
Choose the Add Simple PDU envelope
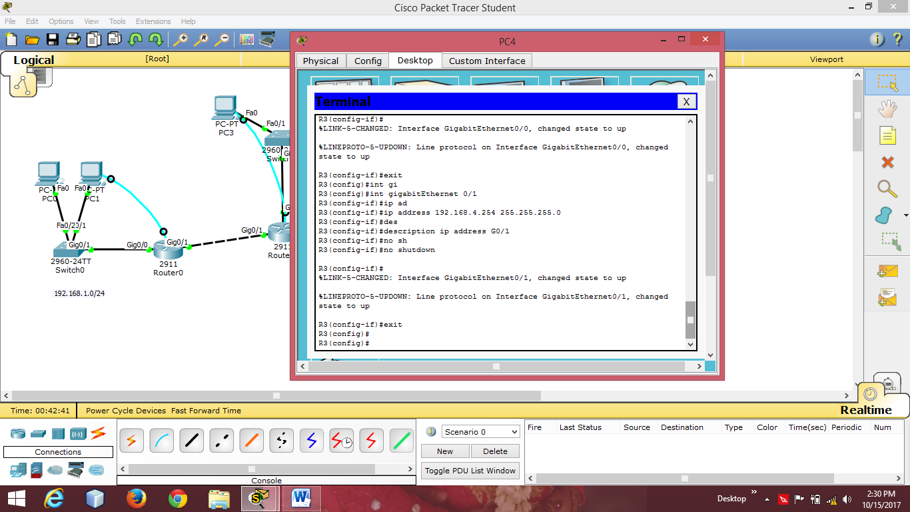click(x=887, y=271)
